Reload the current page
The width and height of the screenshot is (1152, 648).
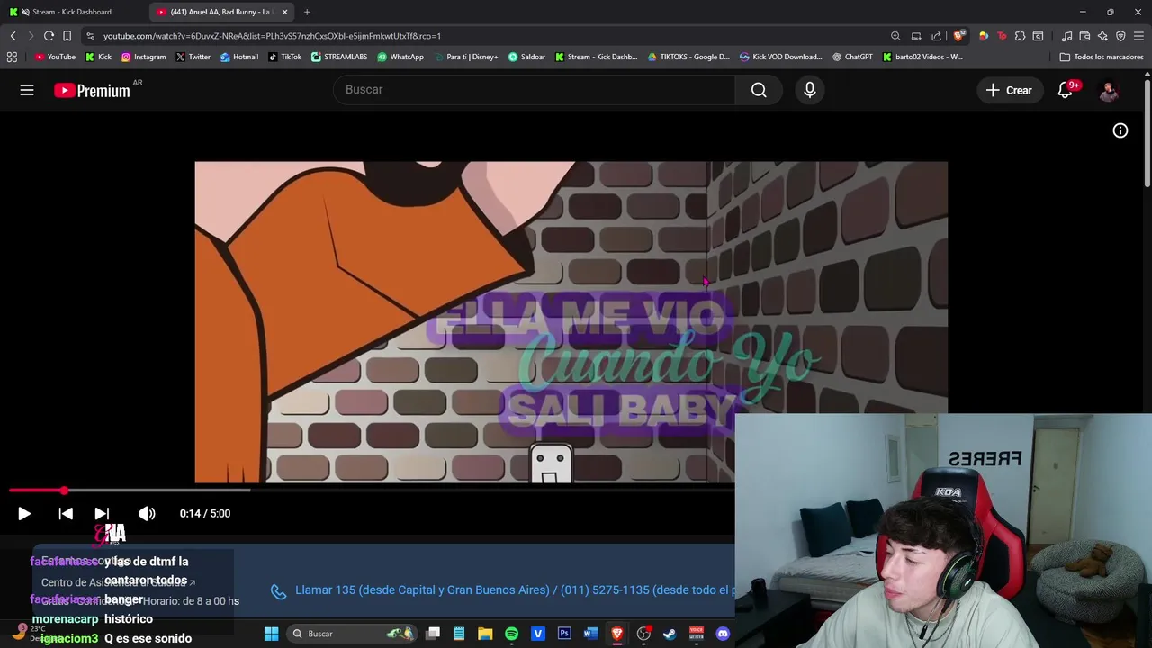49,36
